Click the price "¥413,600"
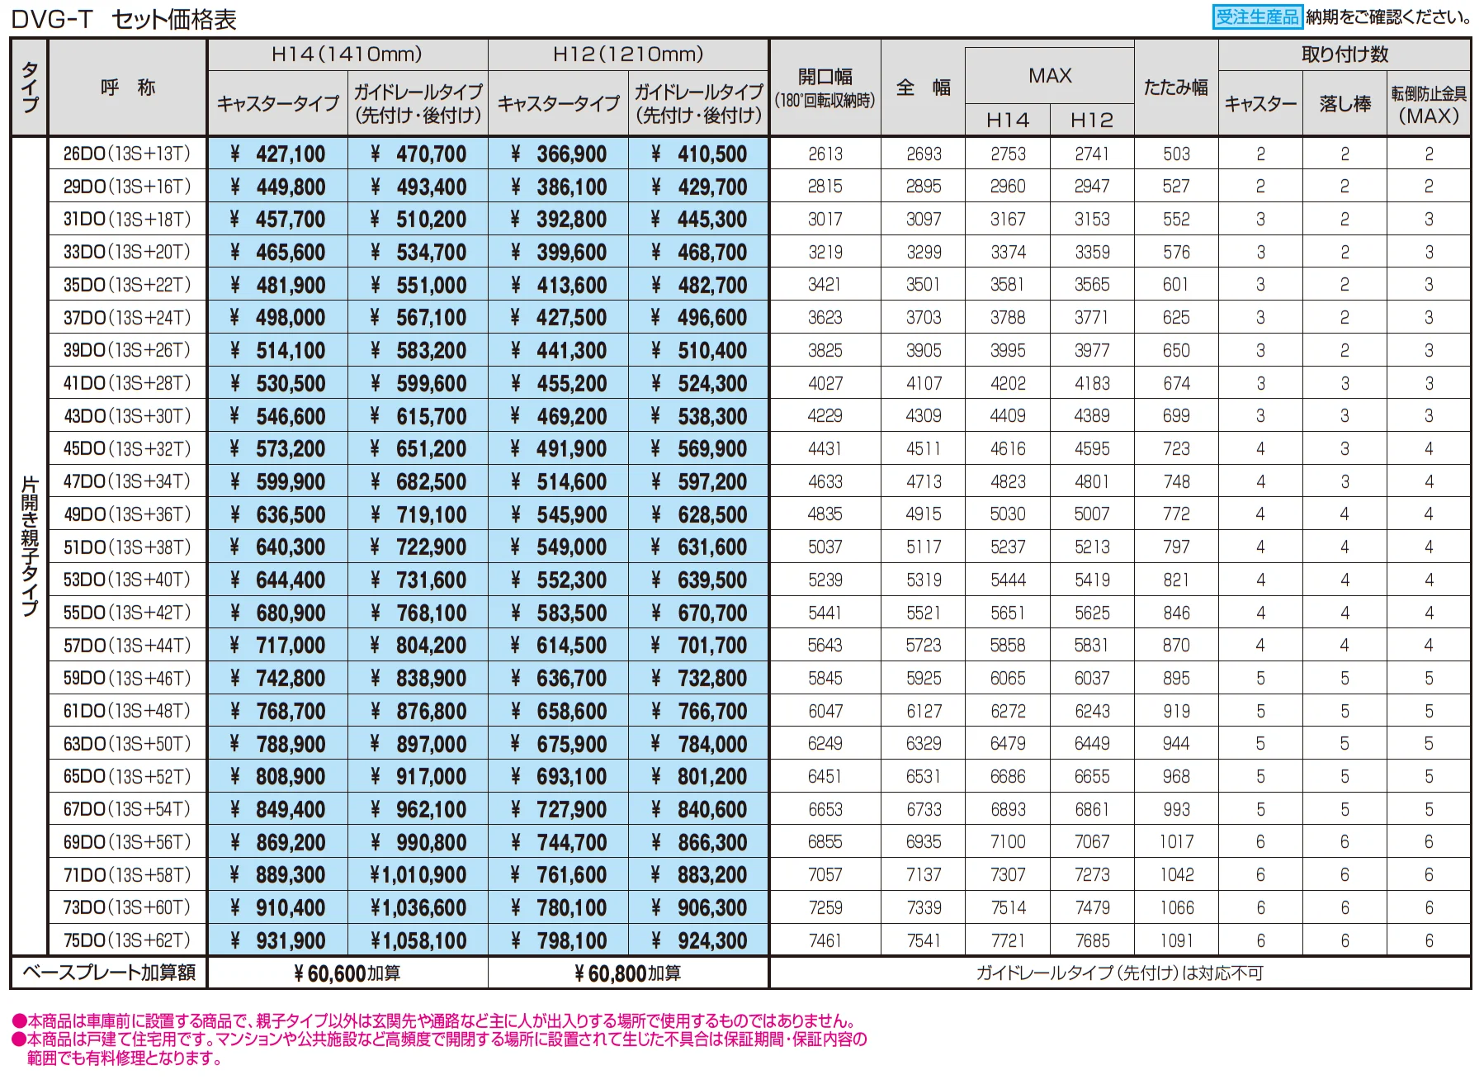This screenshot has width=1484, height=1089. [x=559, y=285]
